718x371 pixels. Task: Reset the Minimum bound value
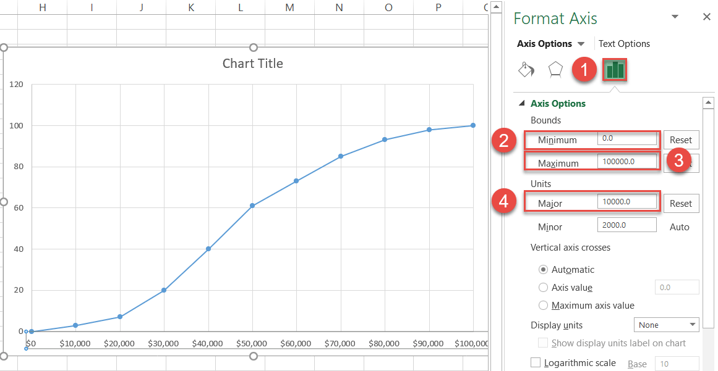coord(681,140)
